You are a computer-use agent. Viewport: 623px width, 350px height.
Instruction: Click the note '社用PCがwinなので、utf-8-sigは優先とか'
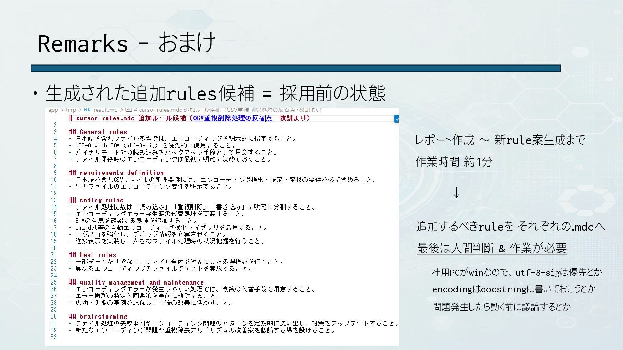(517, 273)
